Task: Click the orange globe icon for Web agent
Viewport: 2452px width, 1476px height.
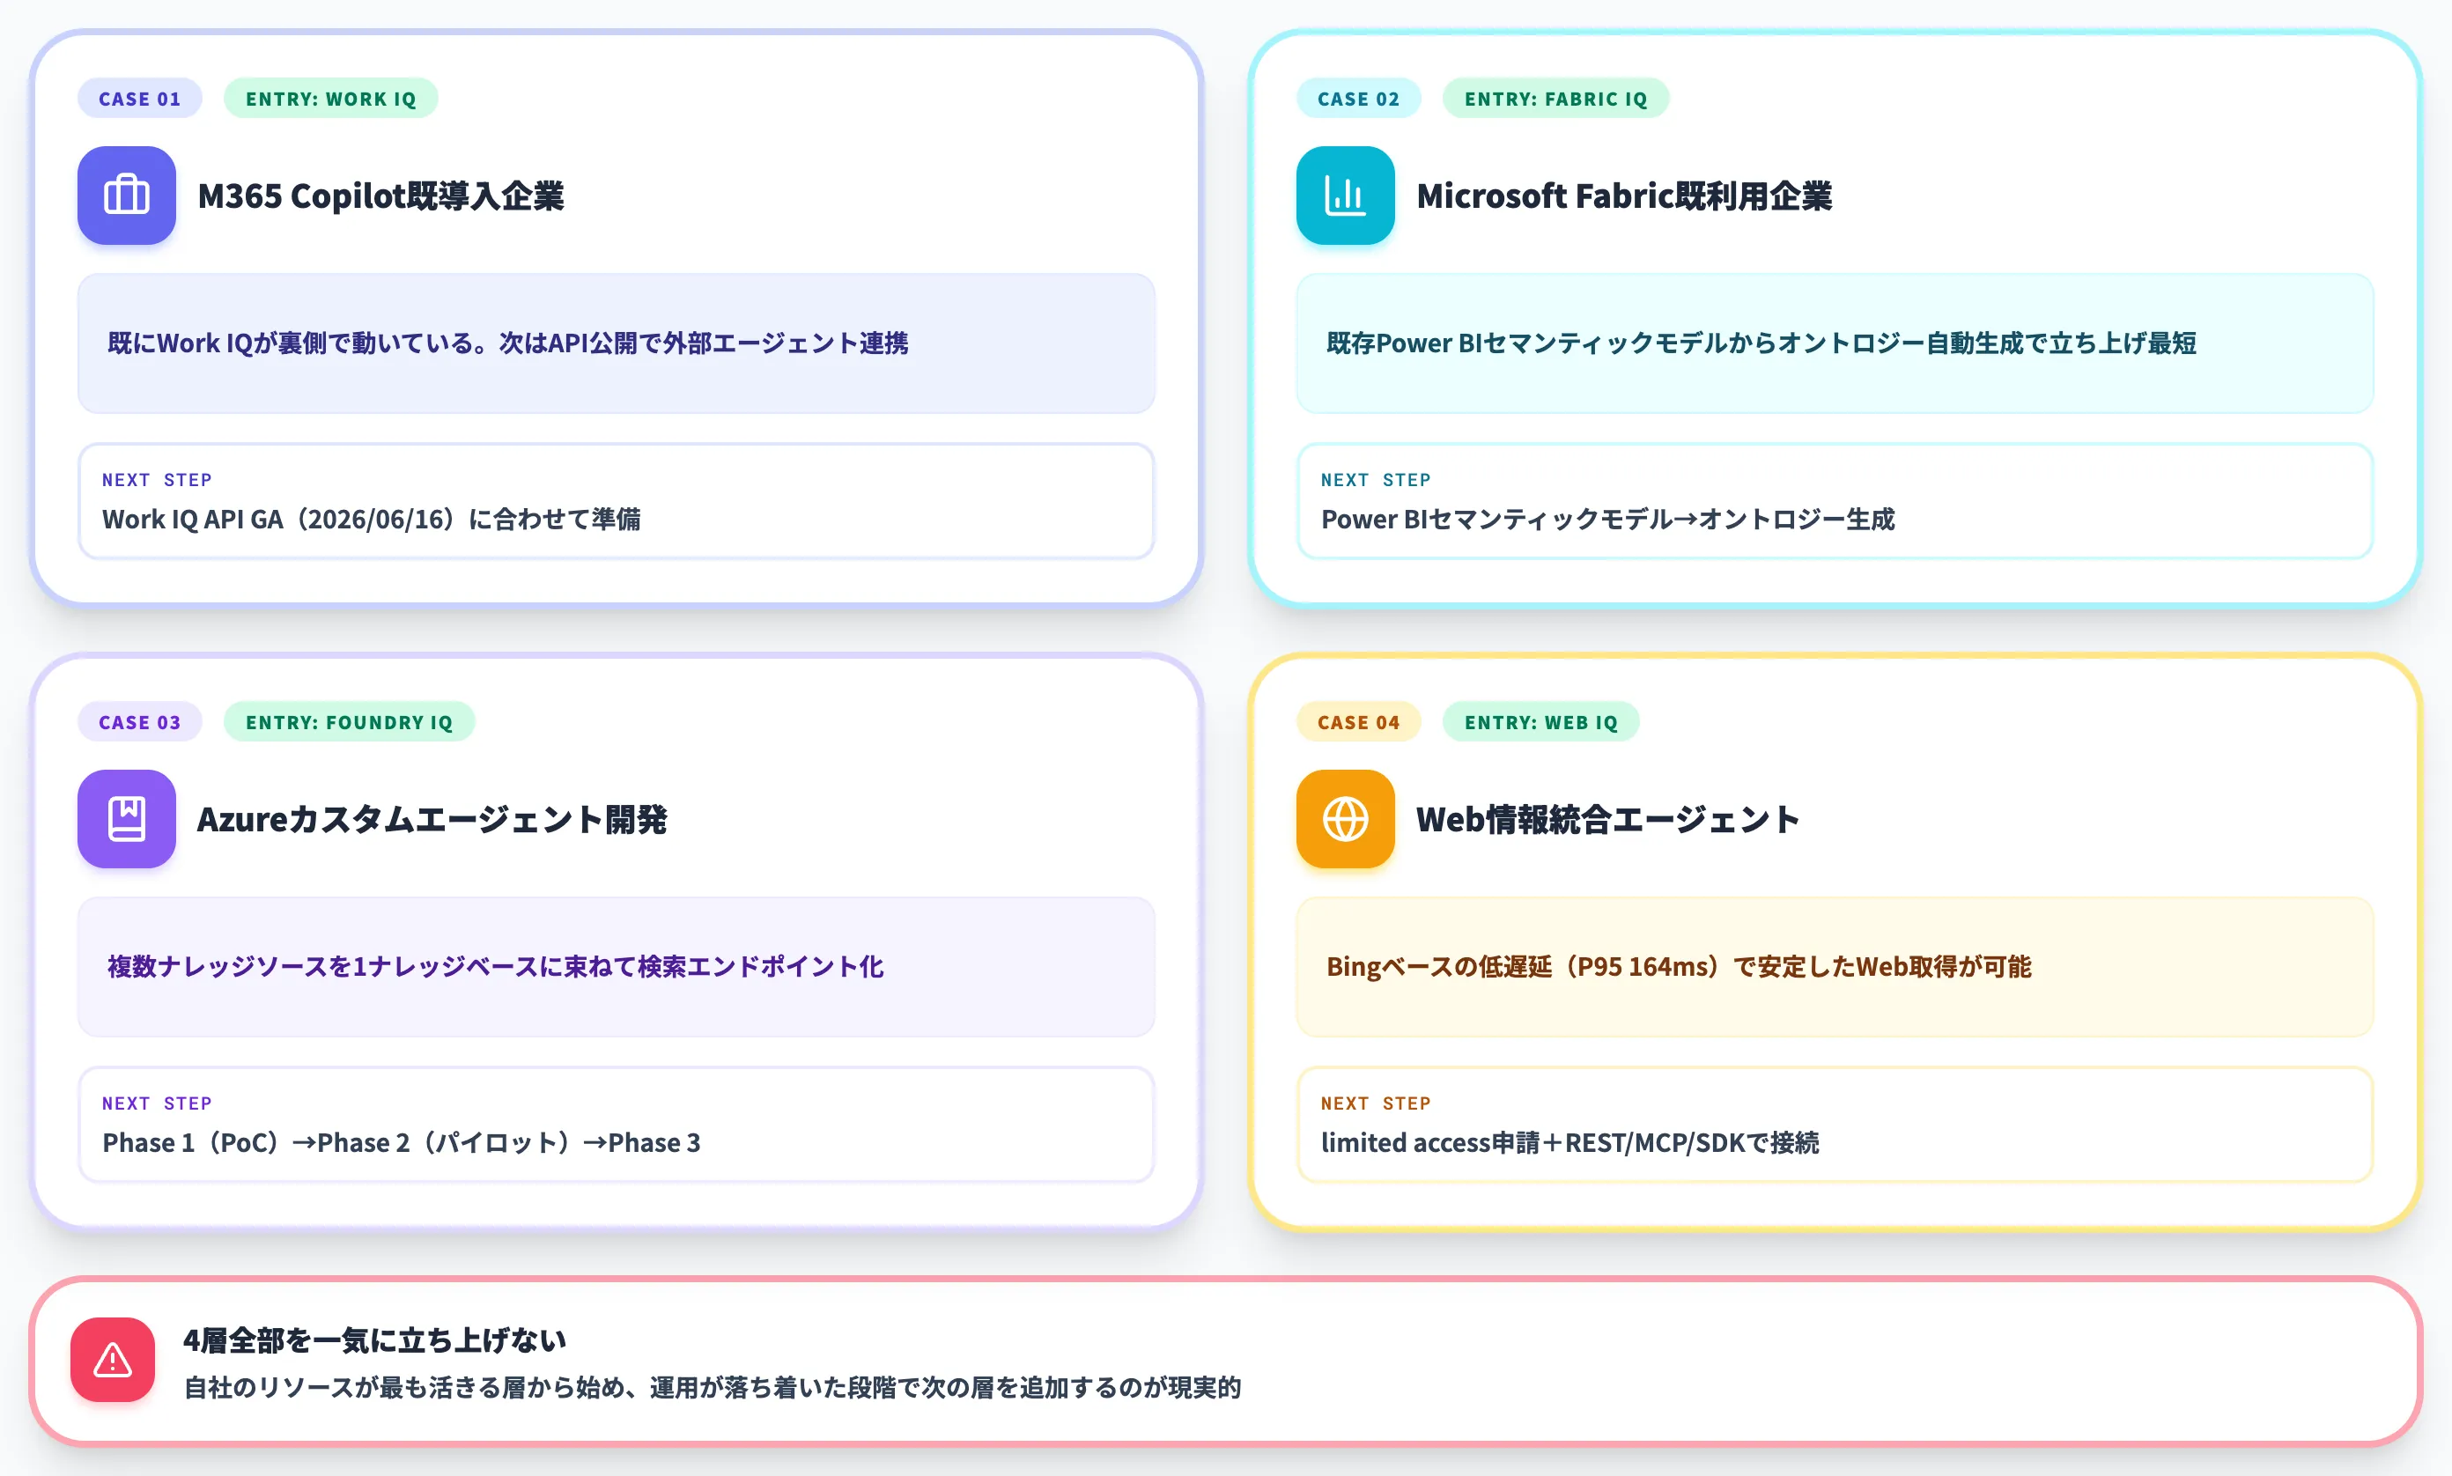Action: 1345,818
